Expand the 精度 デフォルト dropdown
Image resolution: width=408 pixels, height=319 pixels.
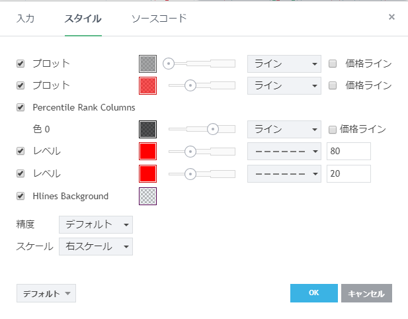(96, 224)
